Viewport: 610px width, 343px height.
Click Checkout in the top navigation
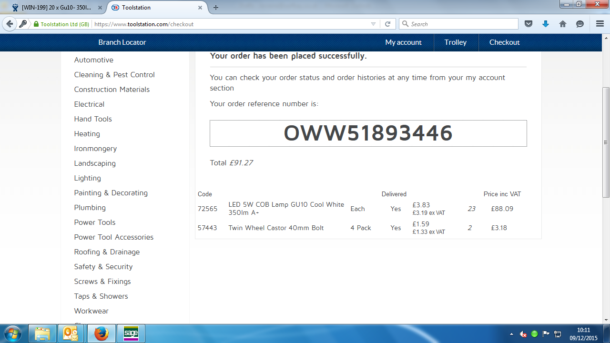504,42
